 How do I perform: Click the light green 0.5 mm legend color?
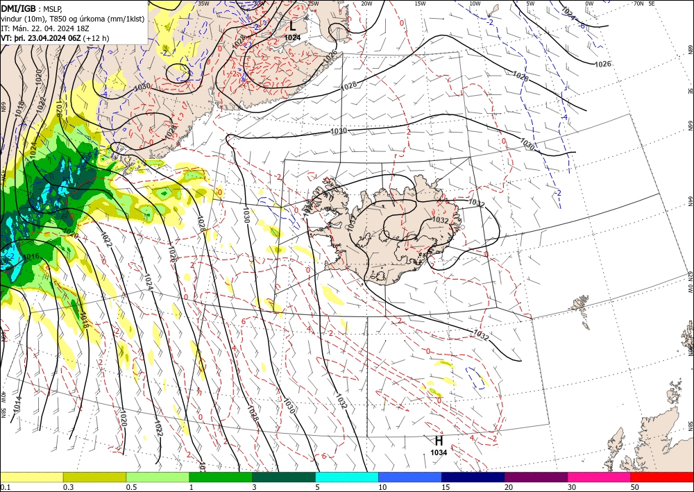click(x=158, y=477)
